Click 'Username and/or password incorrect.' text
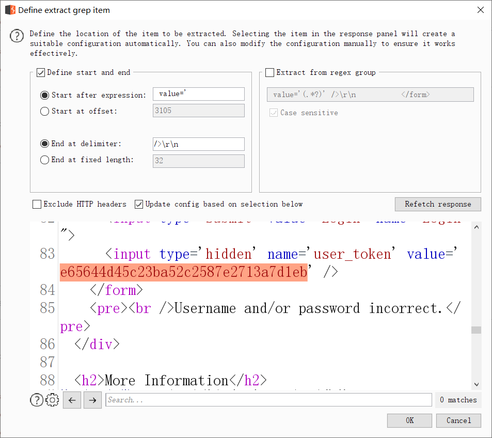The image size is (492, 438). tap(308, 308)
